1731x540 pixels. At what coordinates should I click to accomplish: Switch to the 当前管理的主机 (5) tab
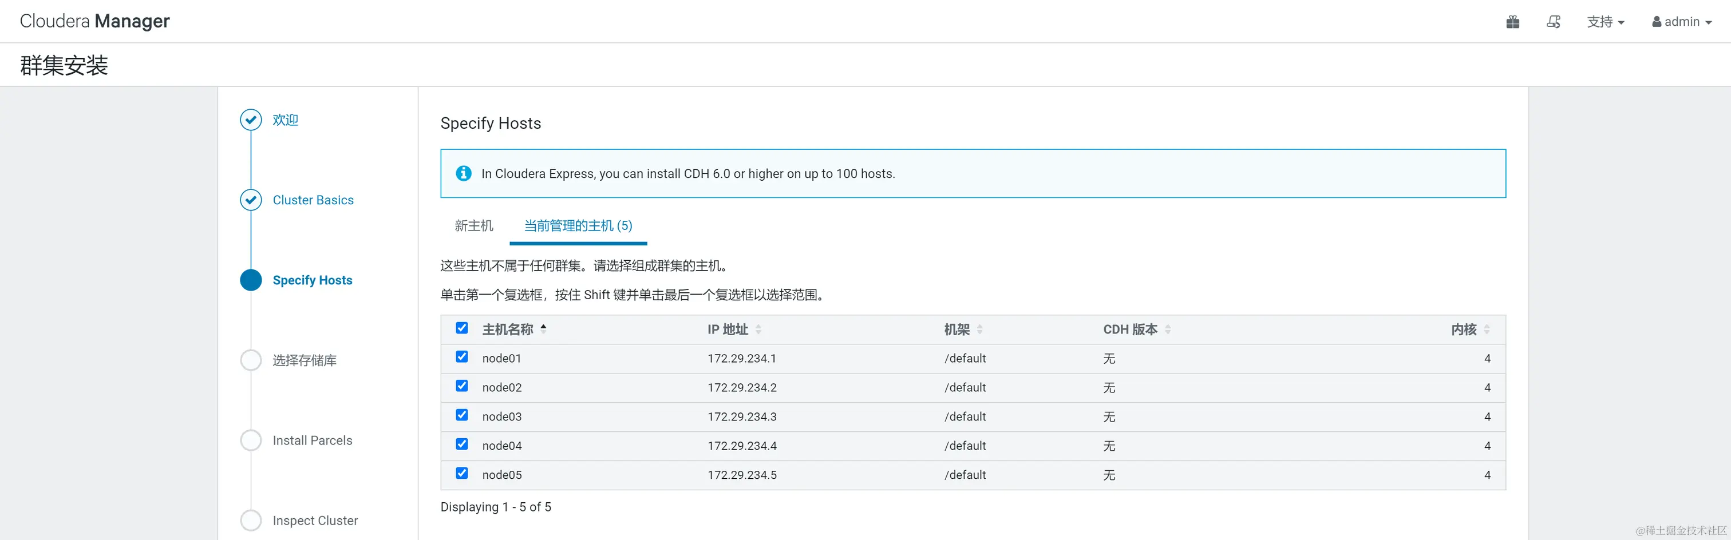click(x=578, y=226)
